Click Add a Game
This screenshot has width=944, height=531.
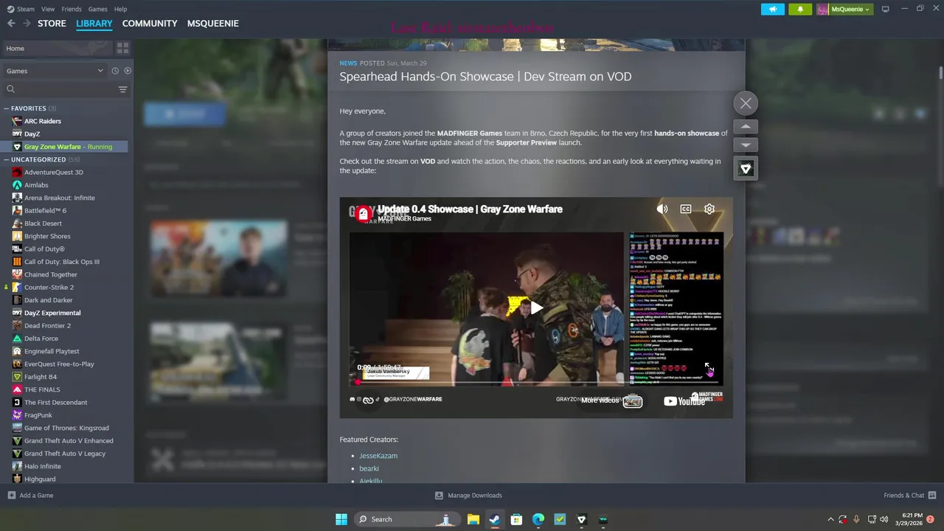(x=30, y=496)
